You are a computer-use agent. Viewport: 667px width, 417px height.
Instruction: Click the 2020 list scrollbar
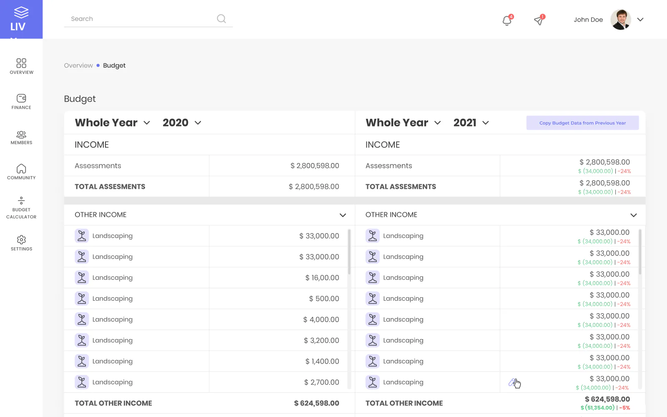(x=349, y=252)
